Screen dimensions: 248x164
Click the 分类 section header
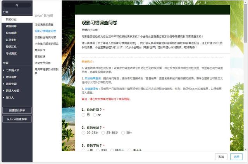pos(5,12)
